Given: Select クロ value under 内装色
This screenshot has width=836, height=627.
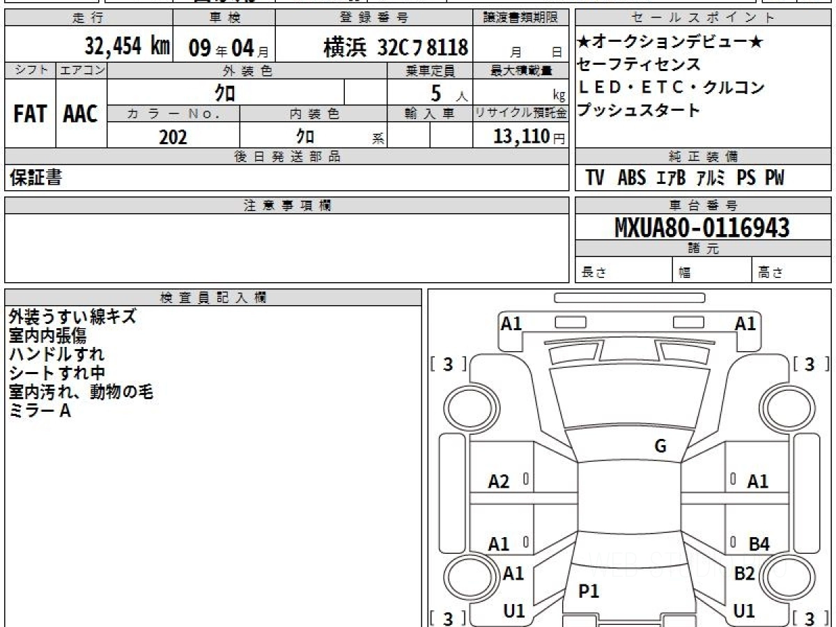Looking at the screenshot, I should click(x=305, y=135).
